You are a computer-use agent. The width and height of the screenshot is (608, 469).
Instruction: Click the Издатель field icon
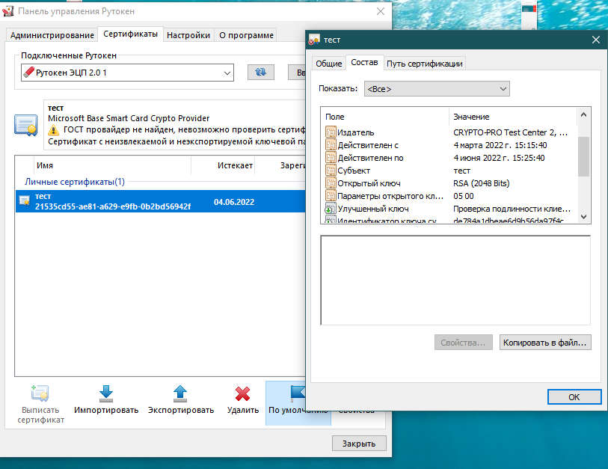coord(331,132)
